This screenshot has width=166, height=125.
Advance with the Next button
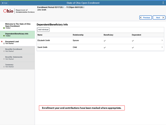point(159,17)
